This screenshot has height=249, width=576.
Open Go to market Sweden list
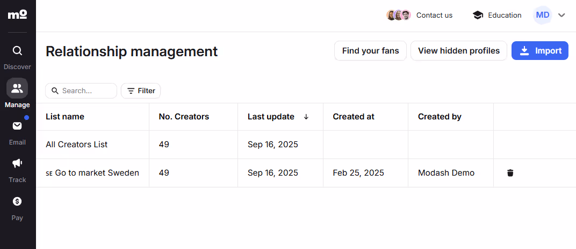point(97,173)
